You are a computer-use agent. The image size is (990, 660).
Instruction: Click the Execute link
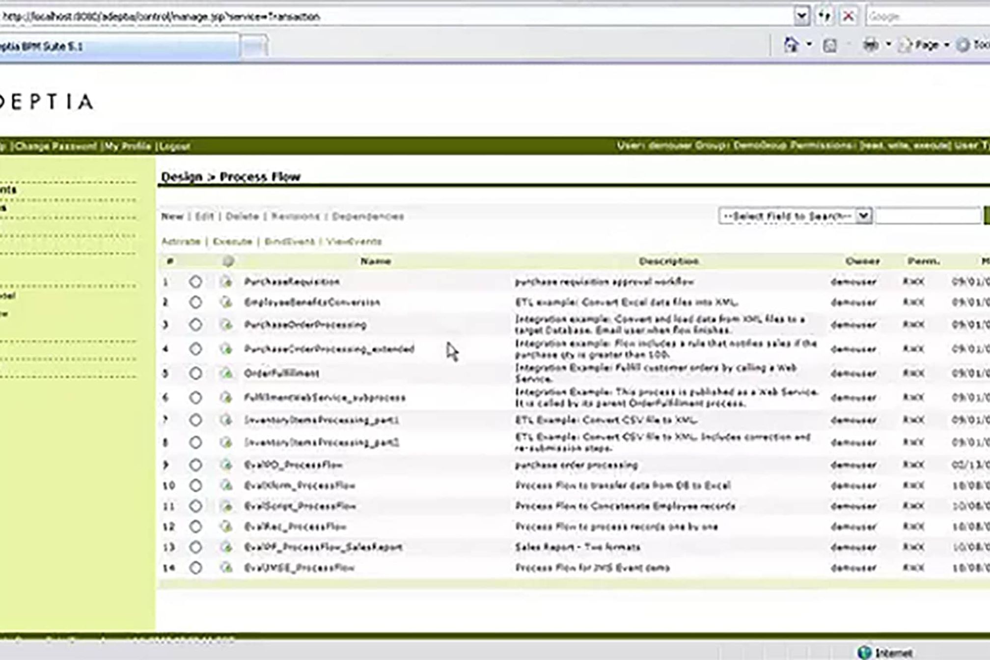[x=232, y=242]
